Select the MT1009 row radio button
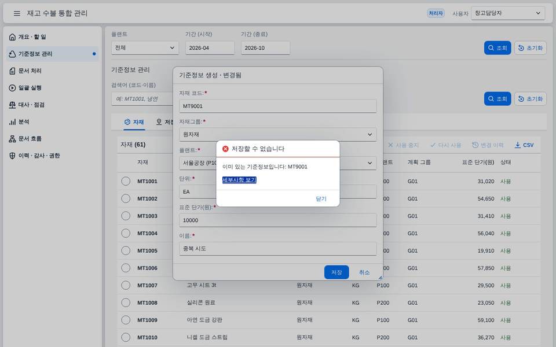Screen dimensions: 556x347 click(126, 320)
